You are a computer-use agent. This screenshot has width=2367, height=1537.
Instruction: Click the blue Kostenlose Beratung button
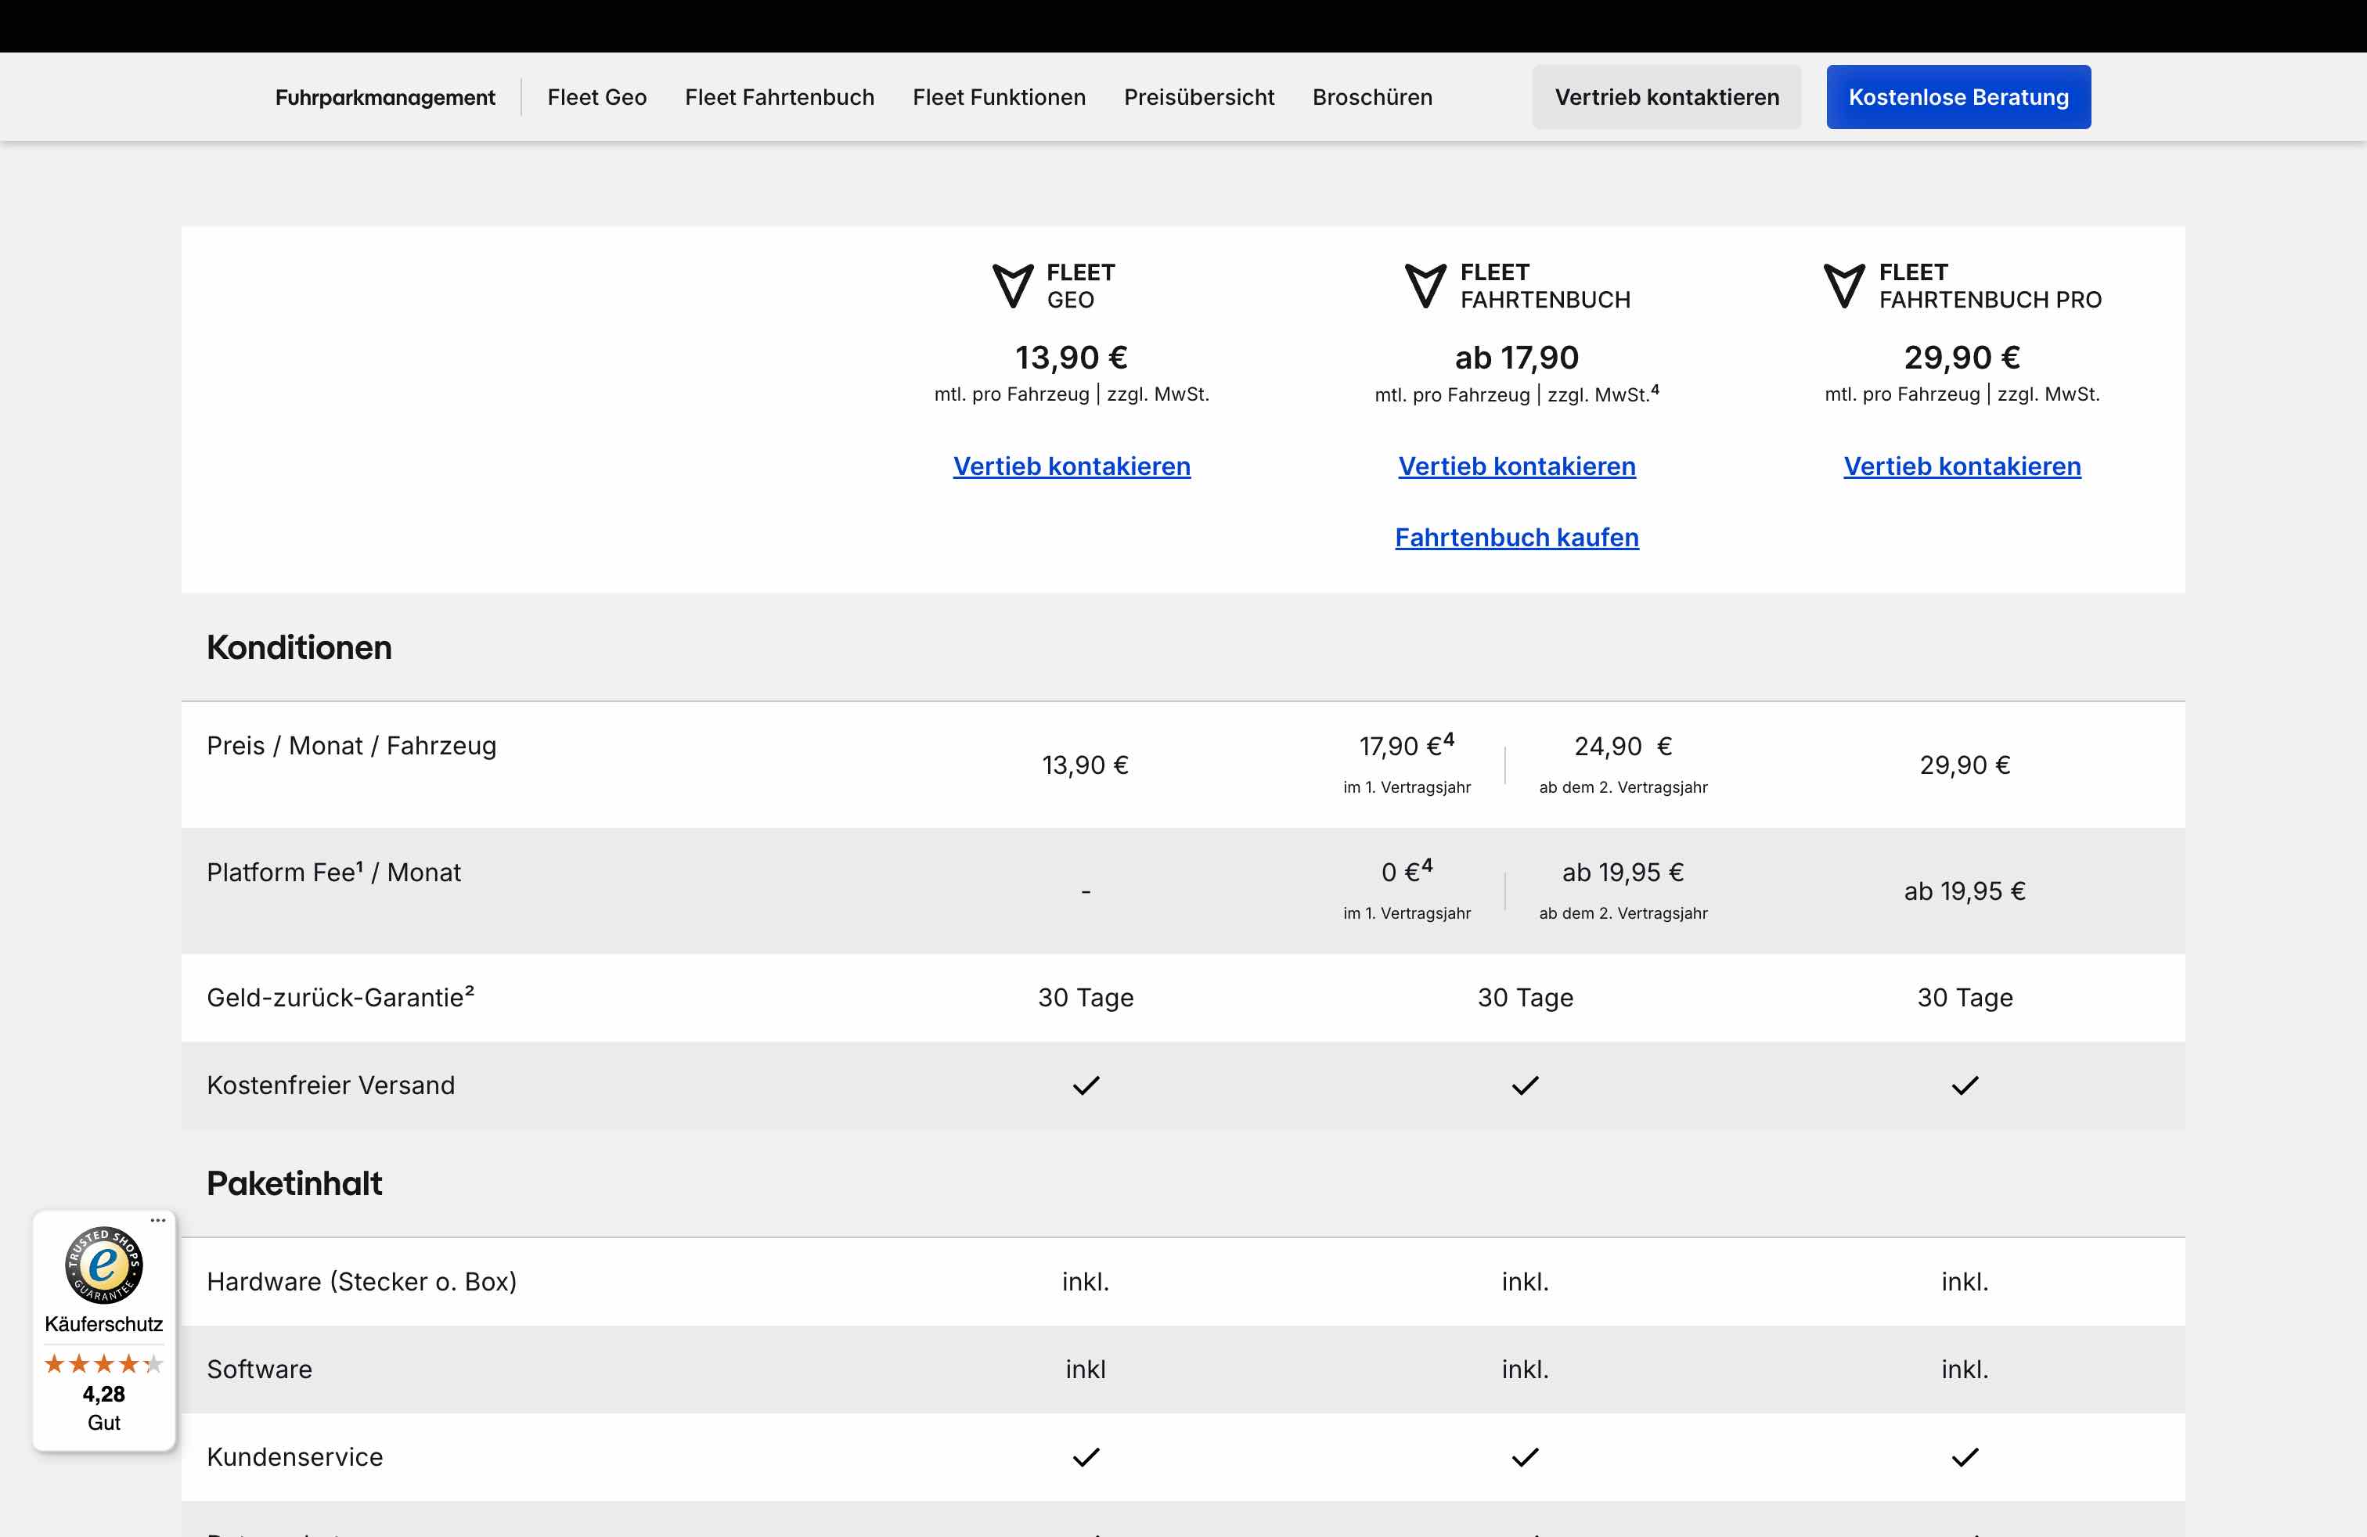click(x=1958, y=97)
